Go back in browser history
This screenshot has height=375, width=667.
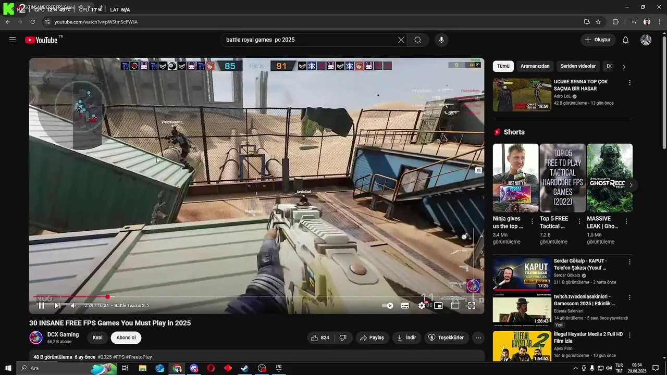click(x=7, y=22)
